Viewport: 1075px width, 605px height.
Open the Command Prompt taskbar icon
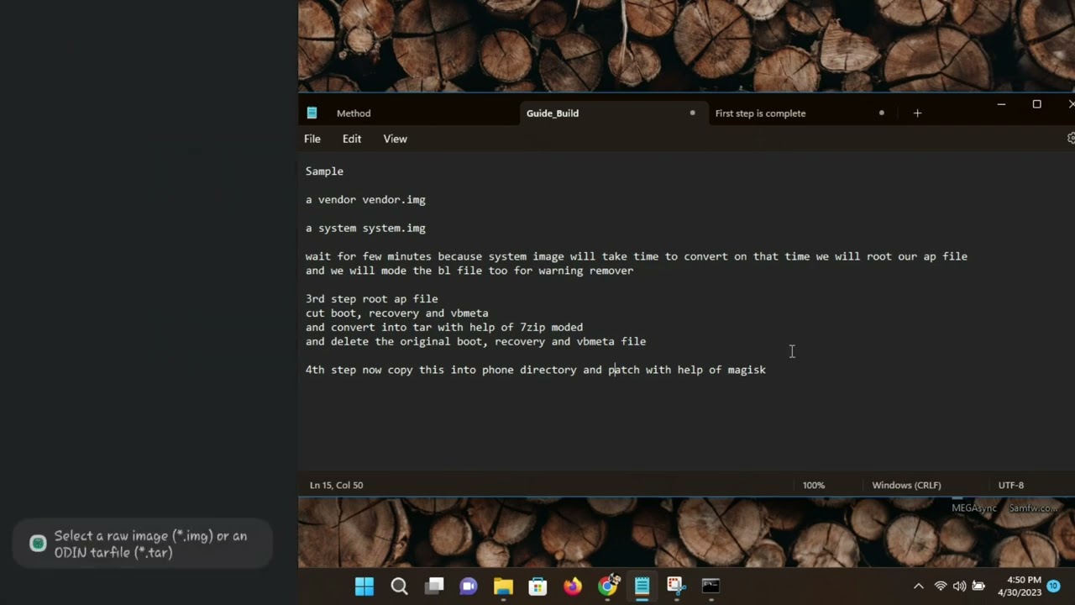[711, 587]
